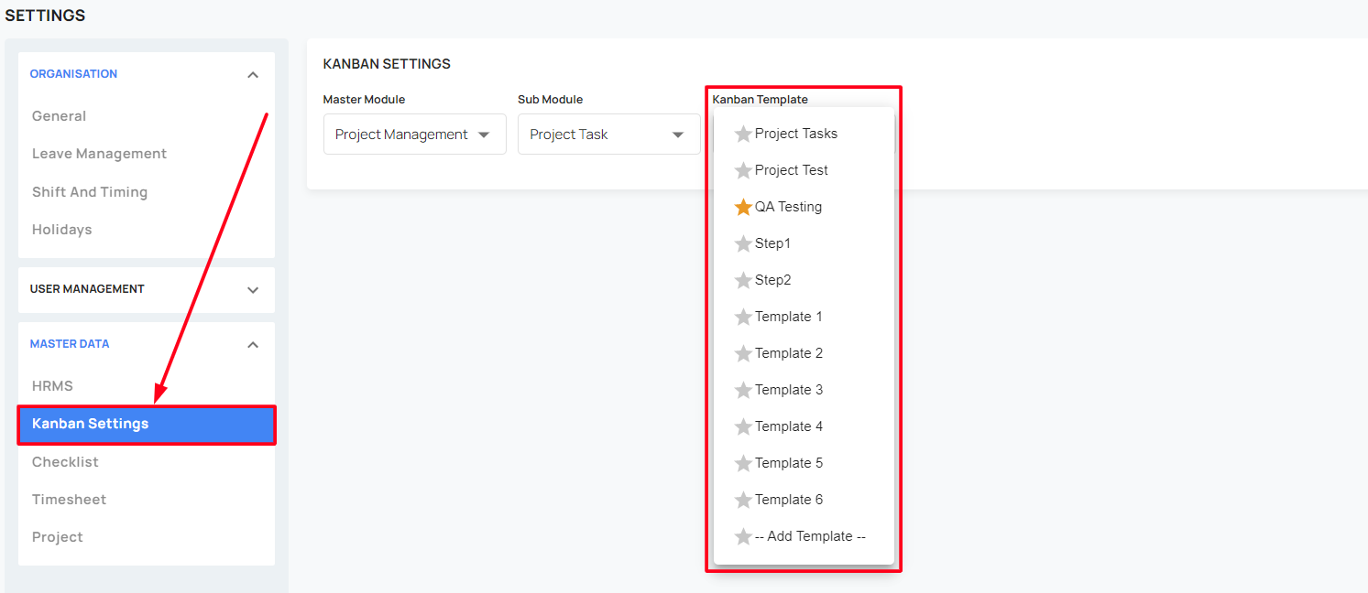Star the Step1 template
Image resolution: width=1368 pixels, height=593 pixels.
[x=743, y=243]
